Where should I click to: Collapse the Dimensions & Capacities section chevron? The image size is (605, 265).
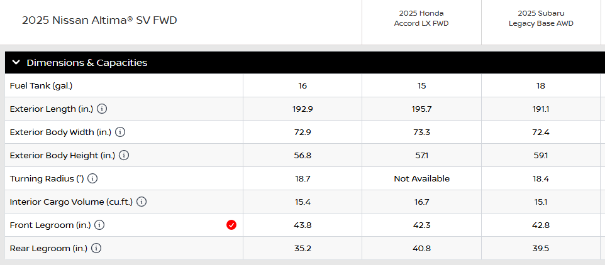point(16,62)
